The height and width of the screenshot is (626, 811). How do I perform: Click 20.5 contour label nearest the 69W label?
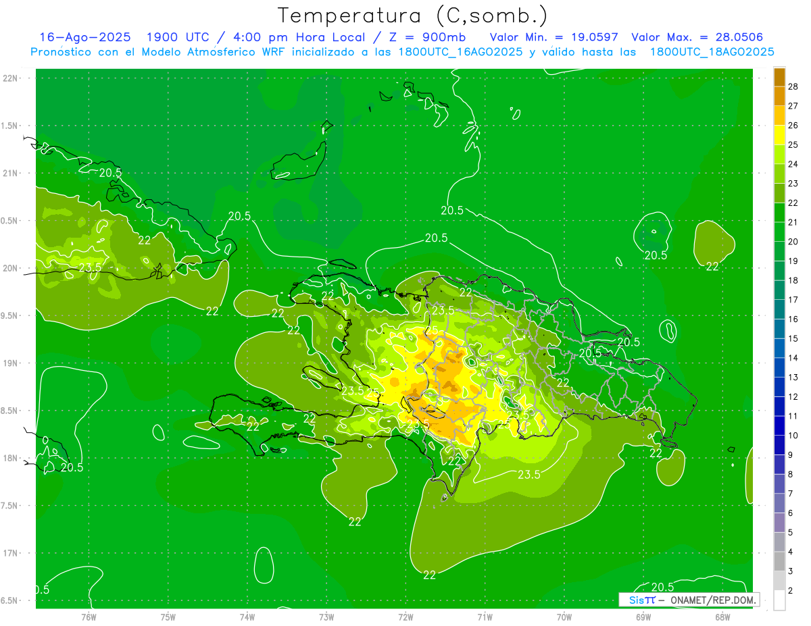point(662,587)
